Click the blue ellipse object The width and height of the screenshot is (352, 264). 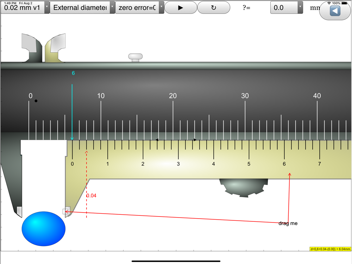pyautogui.click(x=44, y=229)
